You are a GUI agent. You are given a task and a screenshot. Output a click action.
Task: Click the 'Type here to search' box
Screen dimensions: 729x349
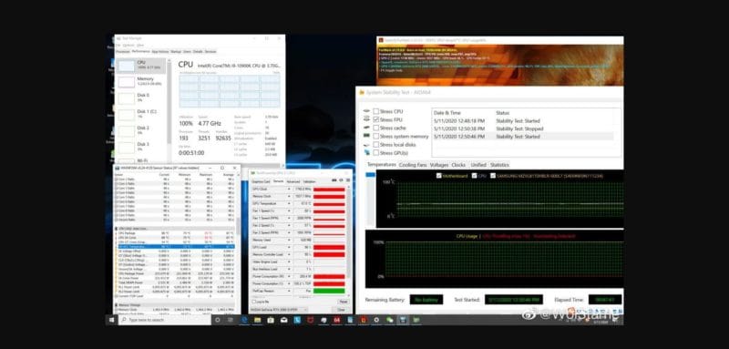[165, 320]
